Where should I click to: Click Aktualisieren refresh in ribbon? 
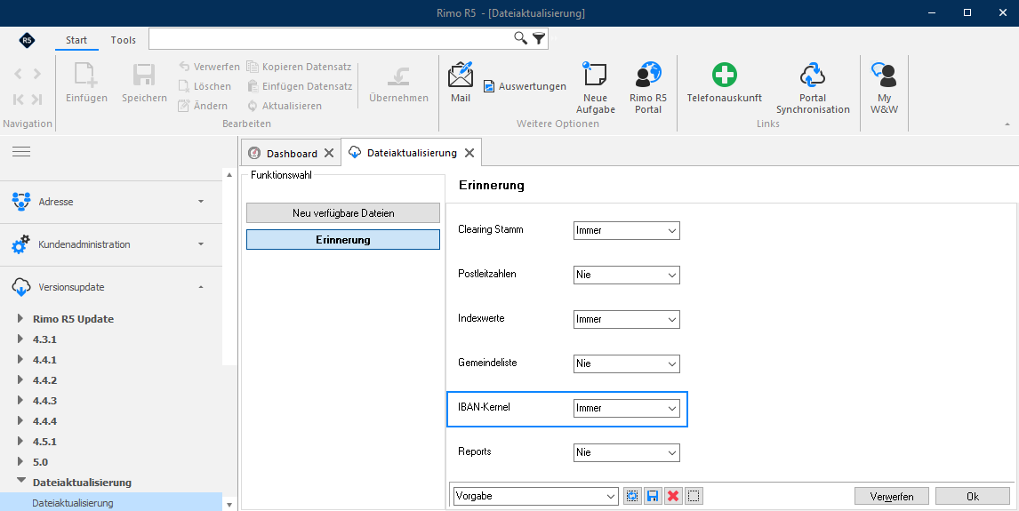coord(285,106)
